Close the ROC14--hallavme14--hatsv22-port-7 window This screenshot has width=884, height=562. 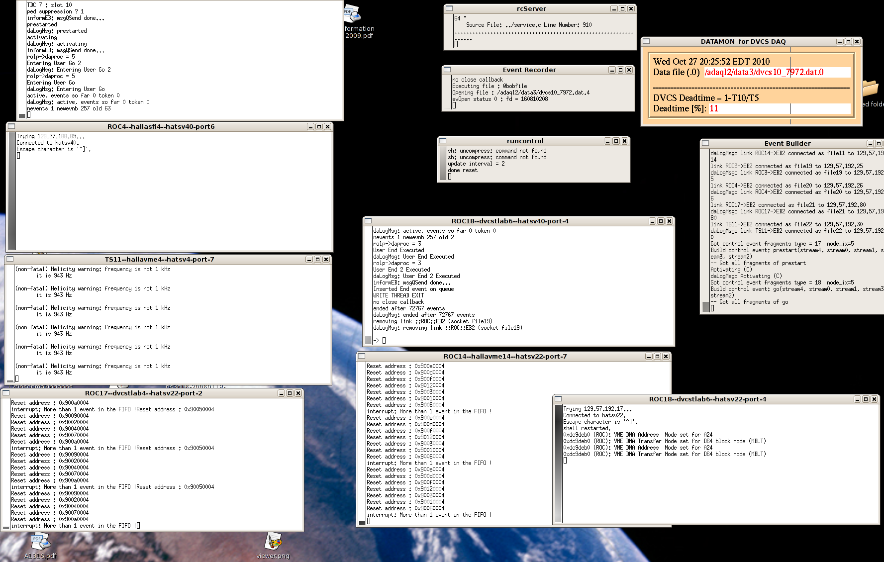[666, 357]
